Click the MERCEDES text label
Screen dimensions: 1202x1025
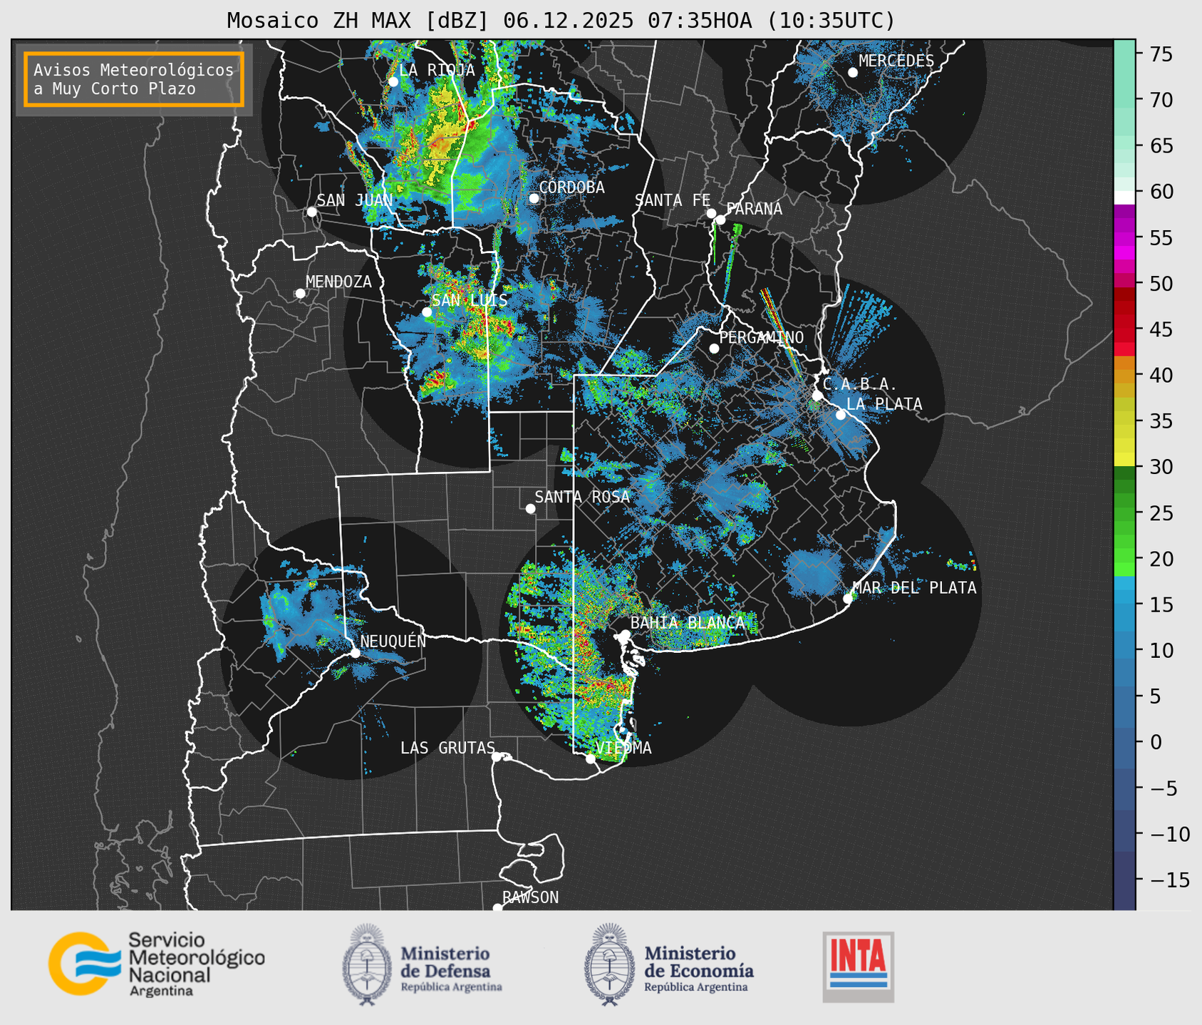(x=896, y=61)
